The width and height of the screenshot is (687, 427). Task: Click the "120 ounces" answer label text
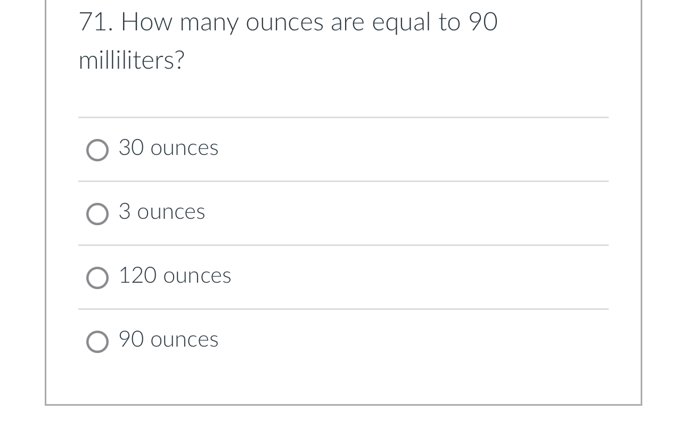click(175, 275)
